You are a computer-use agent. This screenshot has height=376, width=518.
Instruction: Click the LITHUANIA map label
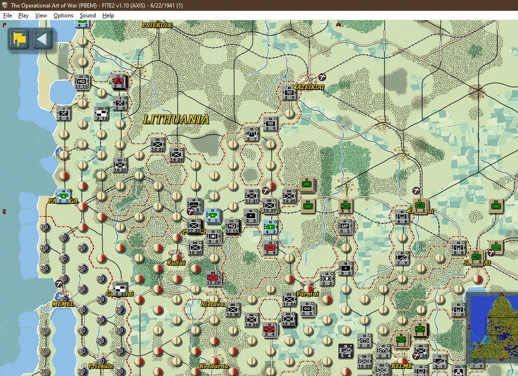[176, 119]
